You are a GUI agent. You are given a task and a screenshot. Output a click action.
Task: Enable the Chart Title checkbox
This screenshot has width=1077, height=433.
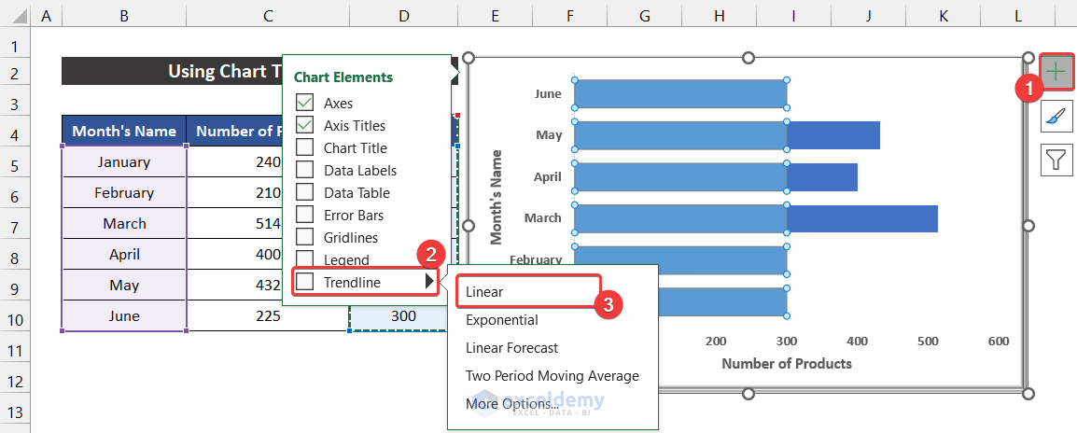(x=305, y=148)
